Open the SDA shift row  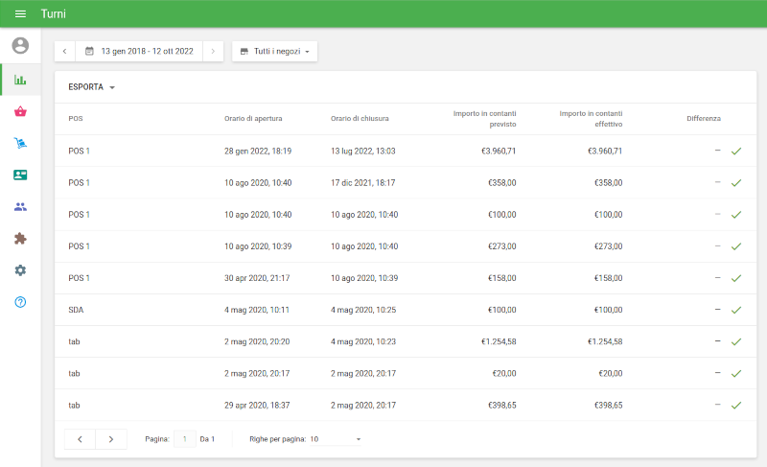(x=383, y=310)
